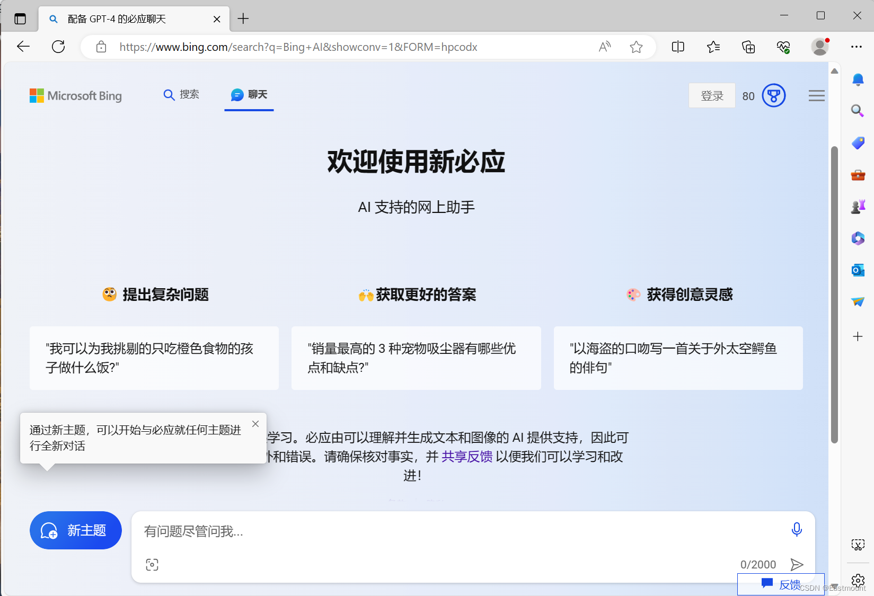Click the Microsoft Bing logo
This screenshot has width=874, height=596.
[76, 95]
